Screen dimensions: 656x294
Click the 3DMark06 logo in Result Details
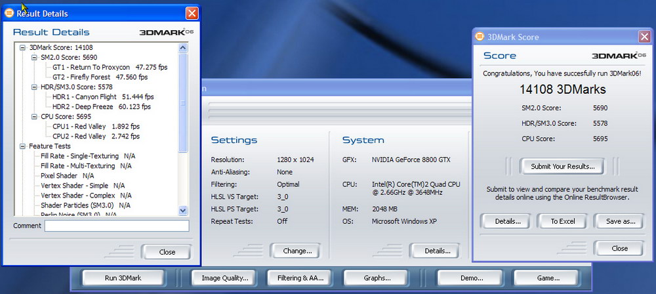[167, 32]
